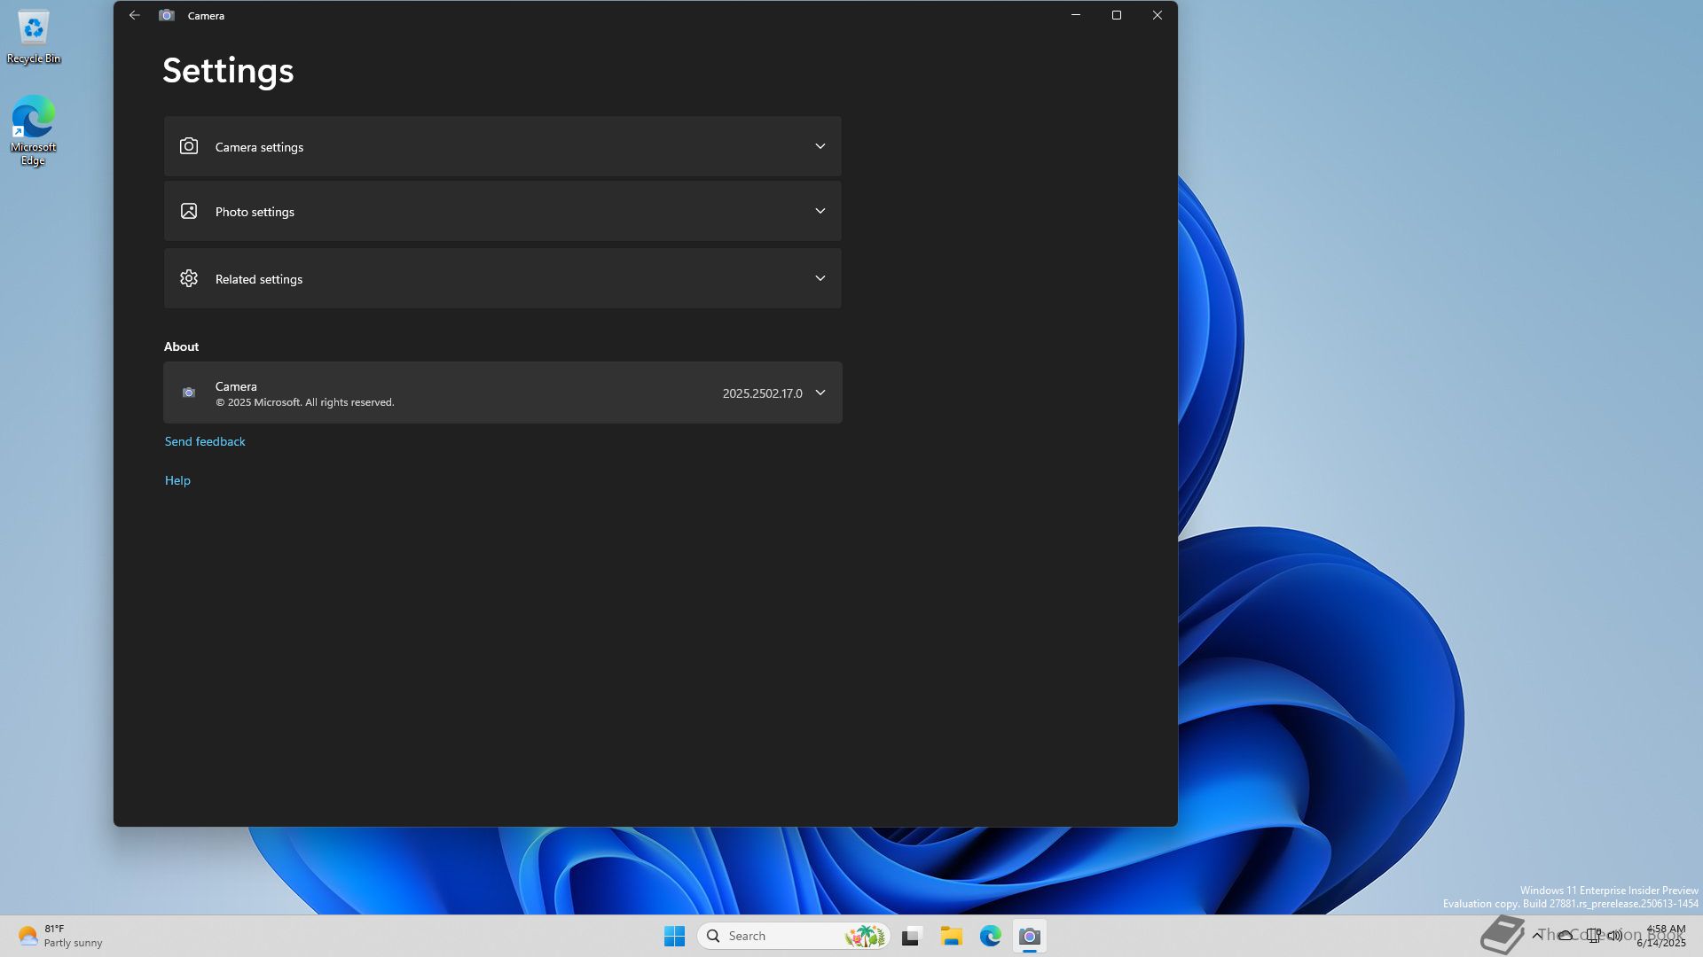Click the Camera app taskbar icon

click(1029, 936)
